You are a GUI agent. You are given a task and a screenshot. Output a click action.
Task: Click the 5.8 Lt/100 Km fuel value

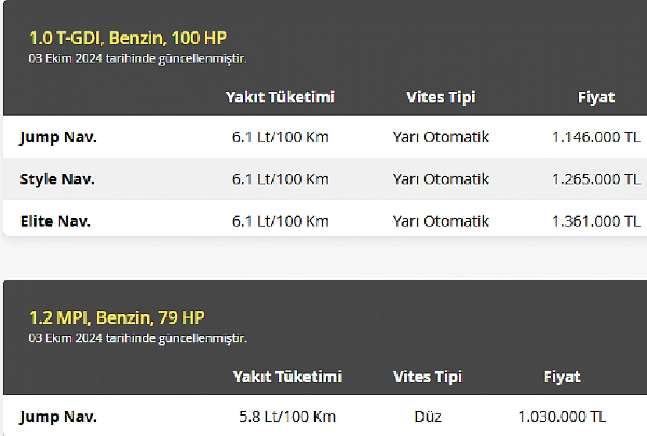tap(288, 417)
